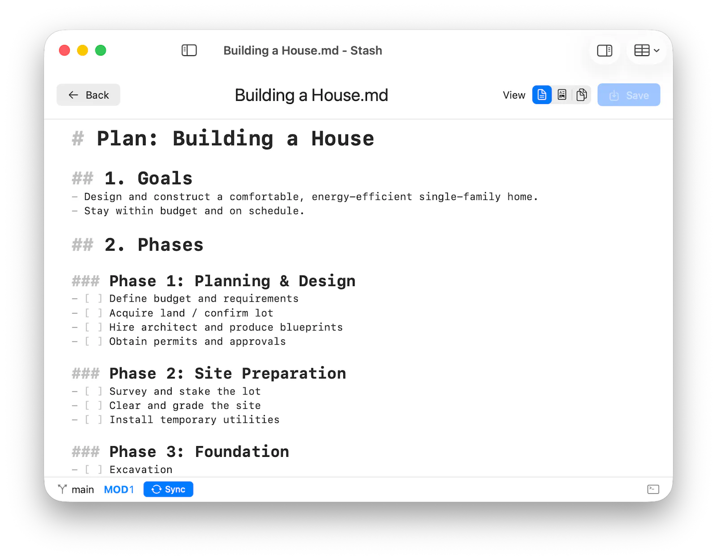Select the split documents view icon

[582, 95]
